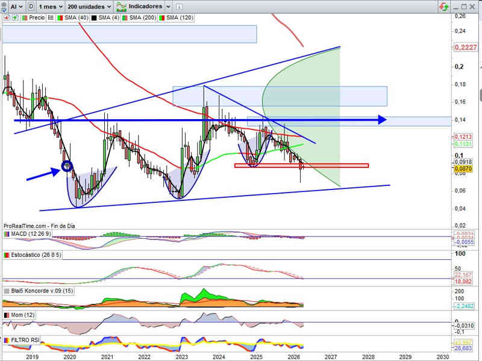This screenshot has height=361, width=482.
Task: Open the AI ticker dropdown
Action: (x=16, y=6)
